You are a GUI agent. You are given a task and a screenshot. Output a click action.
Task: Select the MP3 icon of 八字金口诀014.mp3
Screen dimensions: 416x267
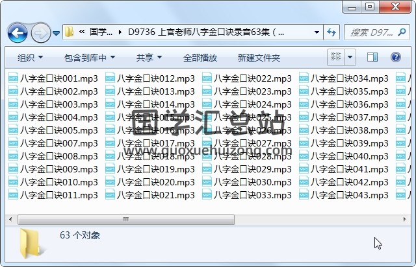110,104
